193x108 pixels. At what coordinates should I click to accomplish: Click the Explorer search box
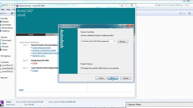(177, 5)
